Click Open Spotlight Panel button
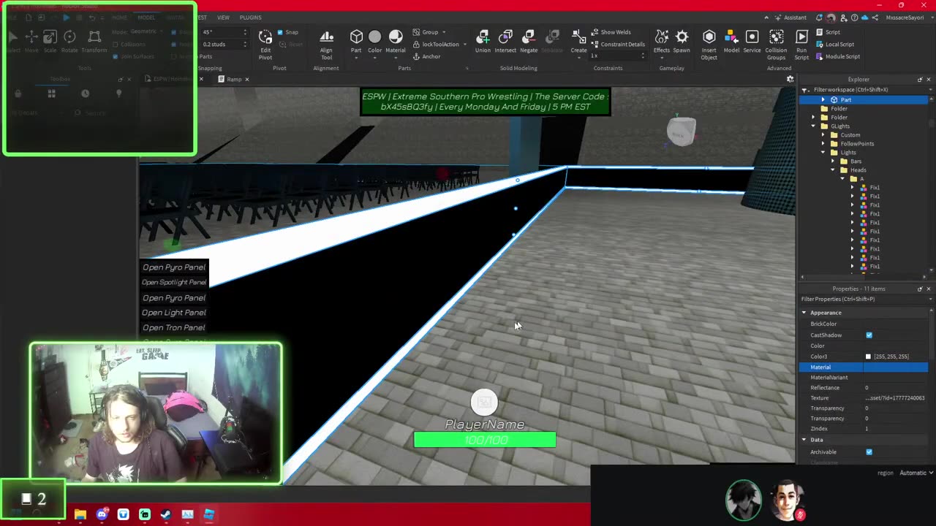936x526 pixels. (x=174, y=282)
